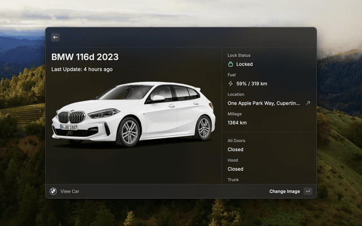The image size is (362, 226).
Task: Open the One Apple Park Way address link
Action: (264, 103)
